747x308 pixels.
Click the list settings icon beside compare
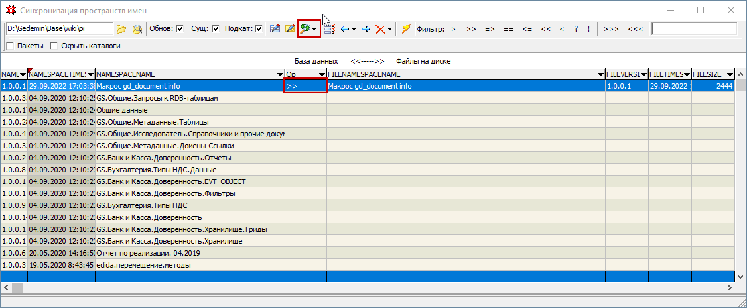tap(329, 29)
